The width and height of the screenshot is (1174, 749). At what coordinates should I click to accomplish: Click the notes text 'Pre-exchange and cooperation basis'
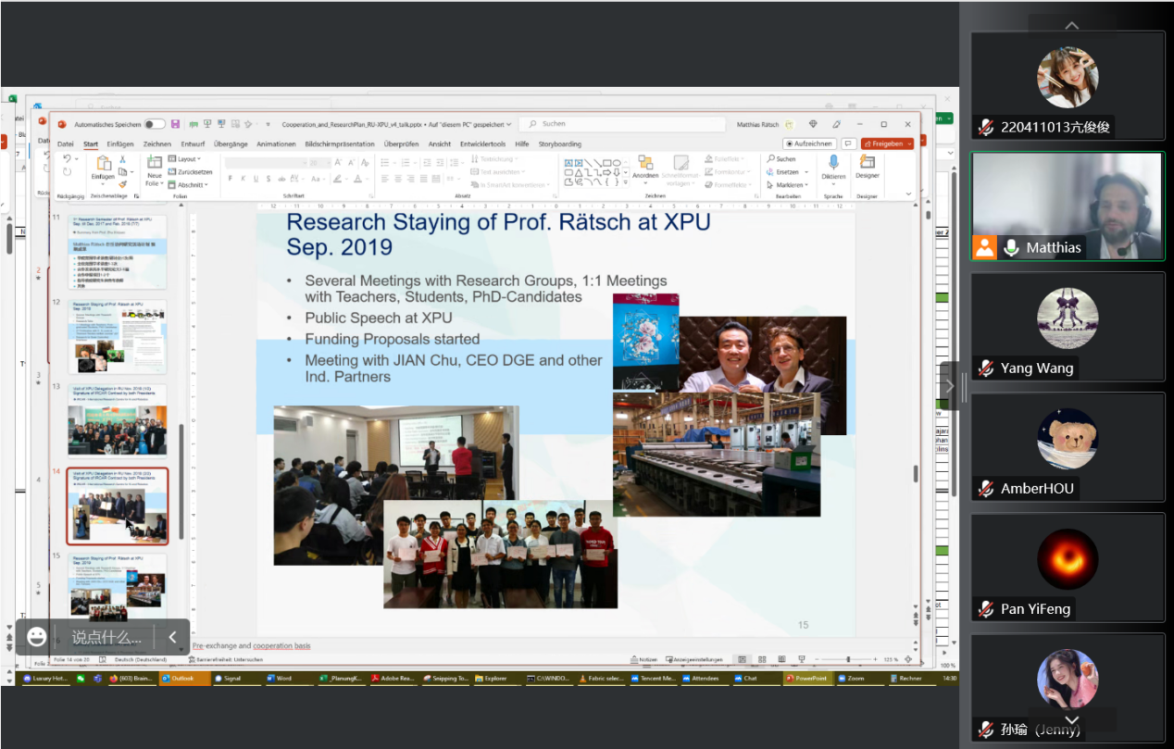[251, 646]
